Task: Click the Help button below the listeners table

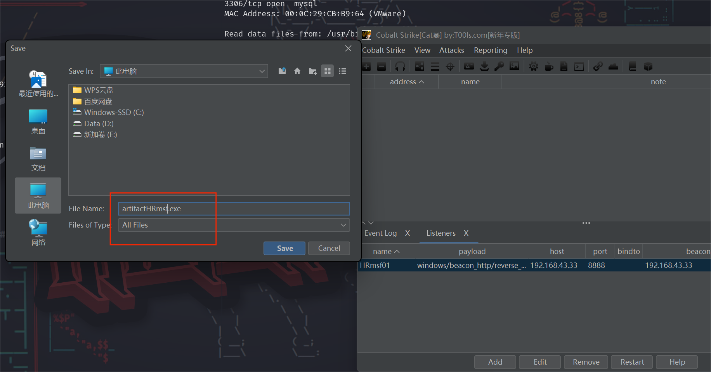Action: point(677,362)
